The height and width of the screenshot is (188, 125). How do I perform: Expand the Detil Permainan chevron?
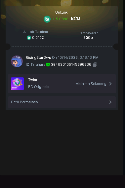pos(110,102)
